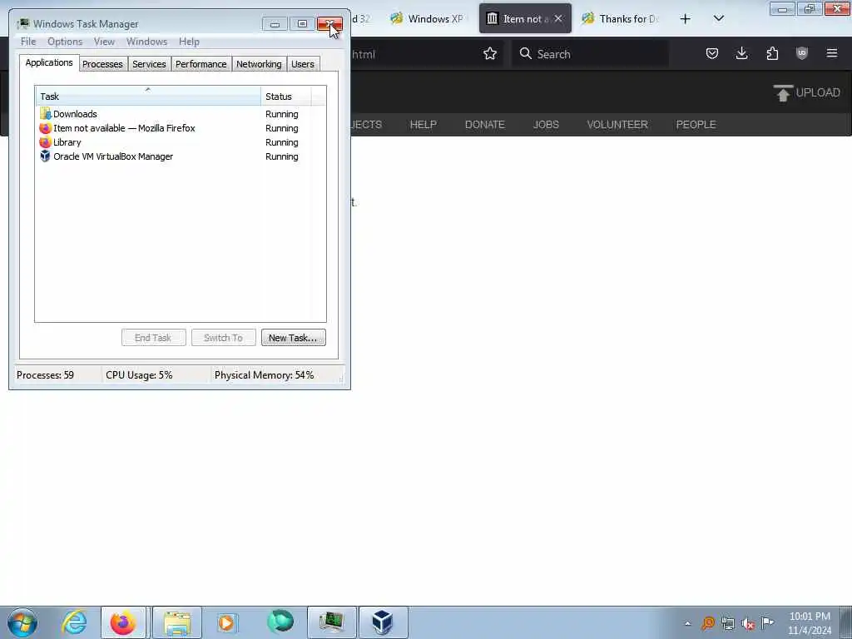Viewport: 852px width, 639px height.
Task: Switch to VirtualBox on the taskbar
Action: [x=383, y=622]
